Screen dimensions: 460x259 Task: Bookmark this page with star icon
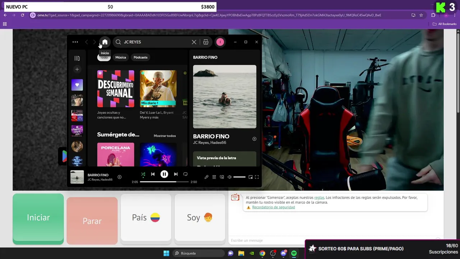[x=421, y=15]
